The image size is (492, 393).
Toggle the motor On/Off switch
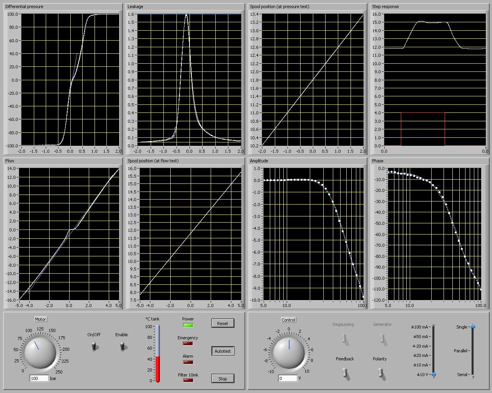click(x=94, y=346)
